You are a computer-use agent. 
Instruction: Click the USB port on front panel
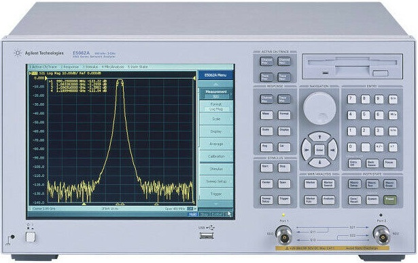tap(207, 235)
